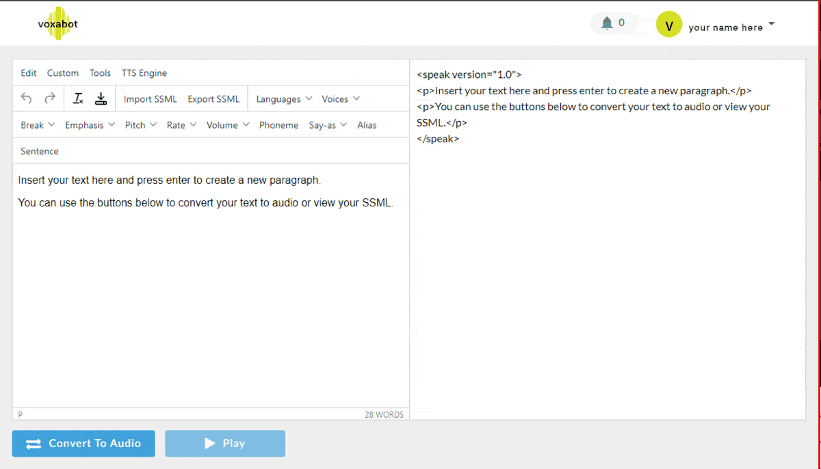Open the notification bell
Image resolution: width=821 pixels, height=469 pixels.
click(x=607, y=23)
